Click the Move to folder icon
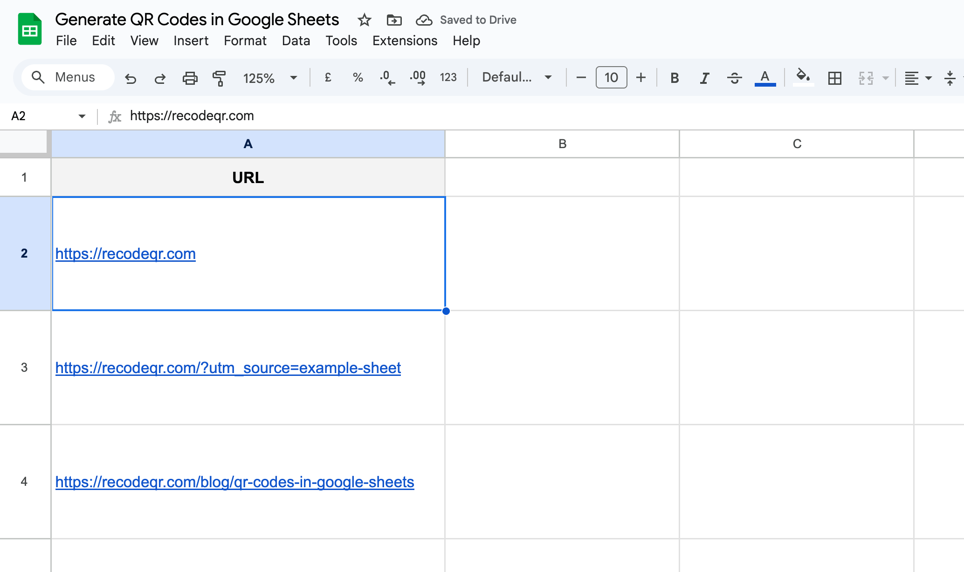The height and width of the screenshot is (572, 964). [394, 20]
